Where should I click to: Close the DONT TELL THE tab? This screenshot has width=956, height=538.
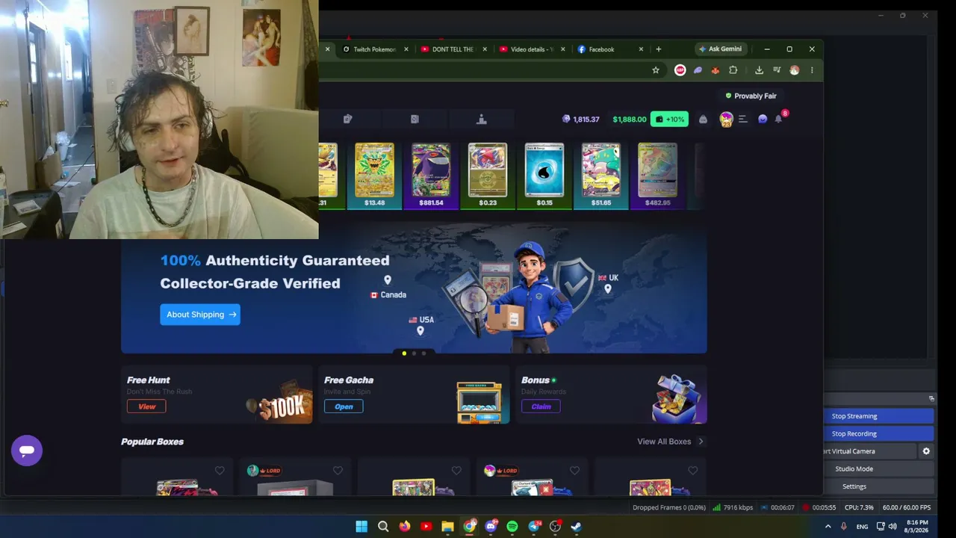coord(485,49)
